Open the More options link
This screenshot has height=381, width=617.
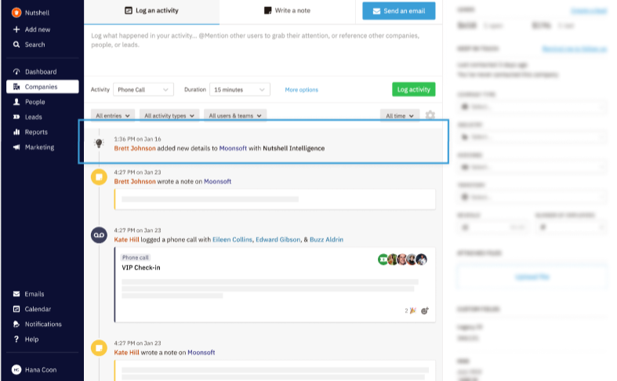click(x=301, y=89)
